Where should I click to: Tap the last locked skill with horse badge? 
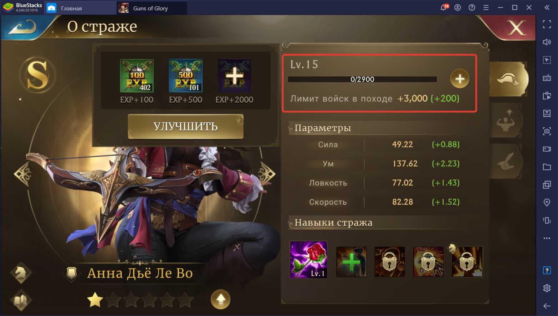coord(467,262)
